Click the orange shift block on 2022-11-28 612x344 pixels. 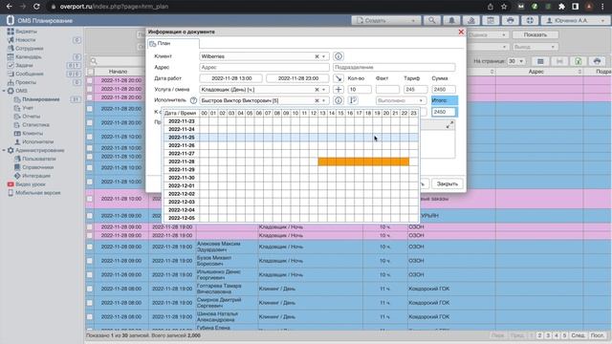[x=363, y=161]
